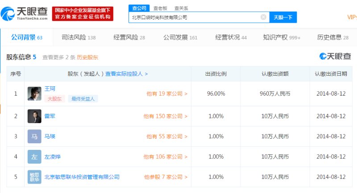
Task: Click the 96.00% share ratio cell
Action: point(216,94)
